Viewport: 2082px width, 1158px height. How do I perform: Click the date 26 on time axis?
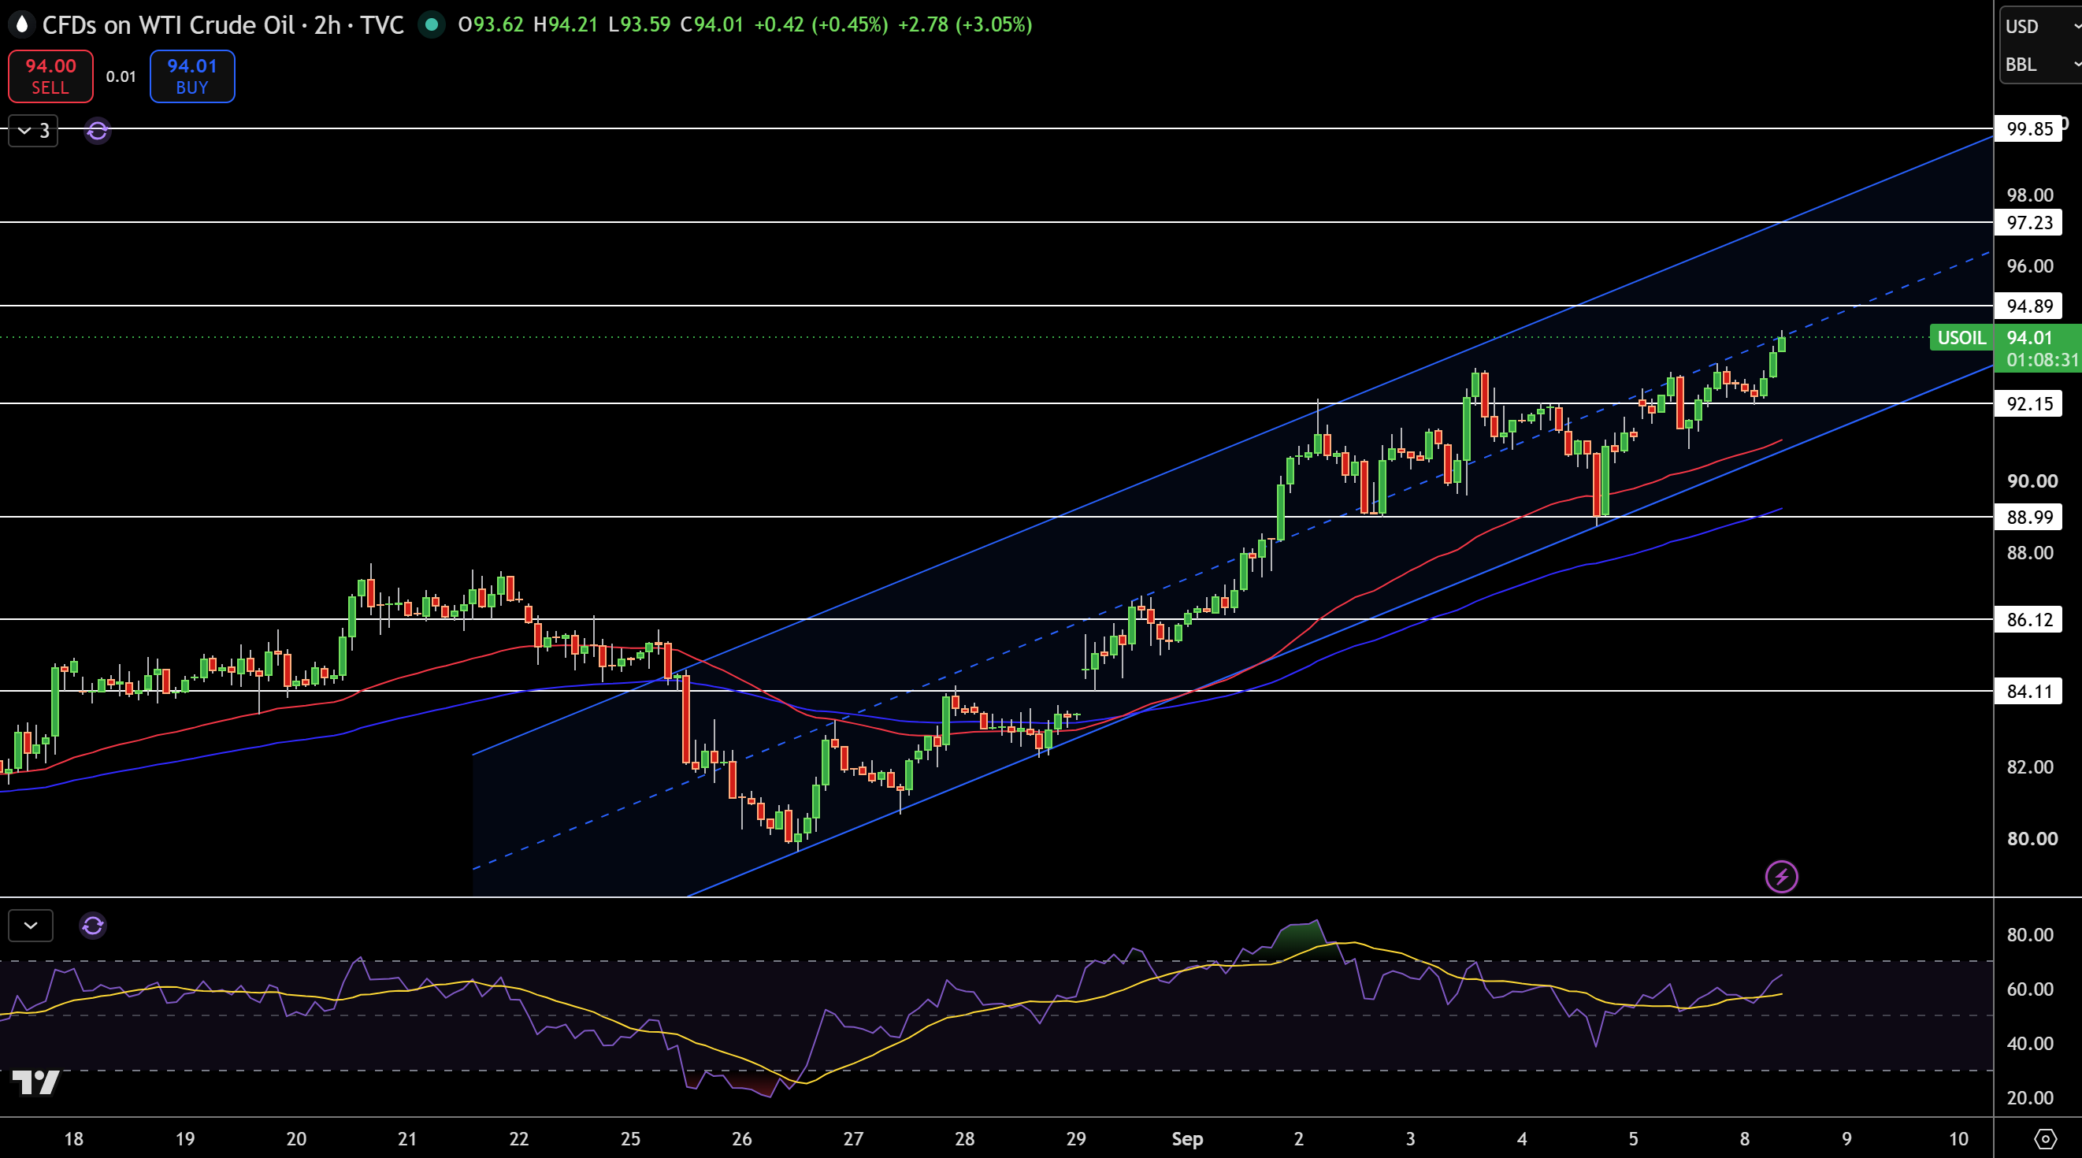click(x=742, y=1138)
